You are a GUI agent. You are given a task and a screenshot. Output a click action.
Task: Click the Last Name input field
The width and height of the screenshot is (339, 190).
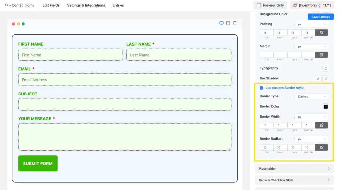[179, 55]
